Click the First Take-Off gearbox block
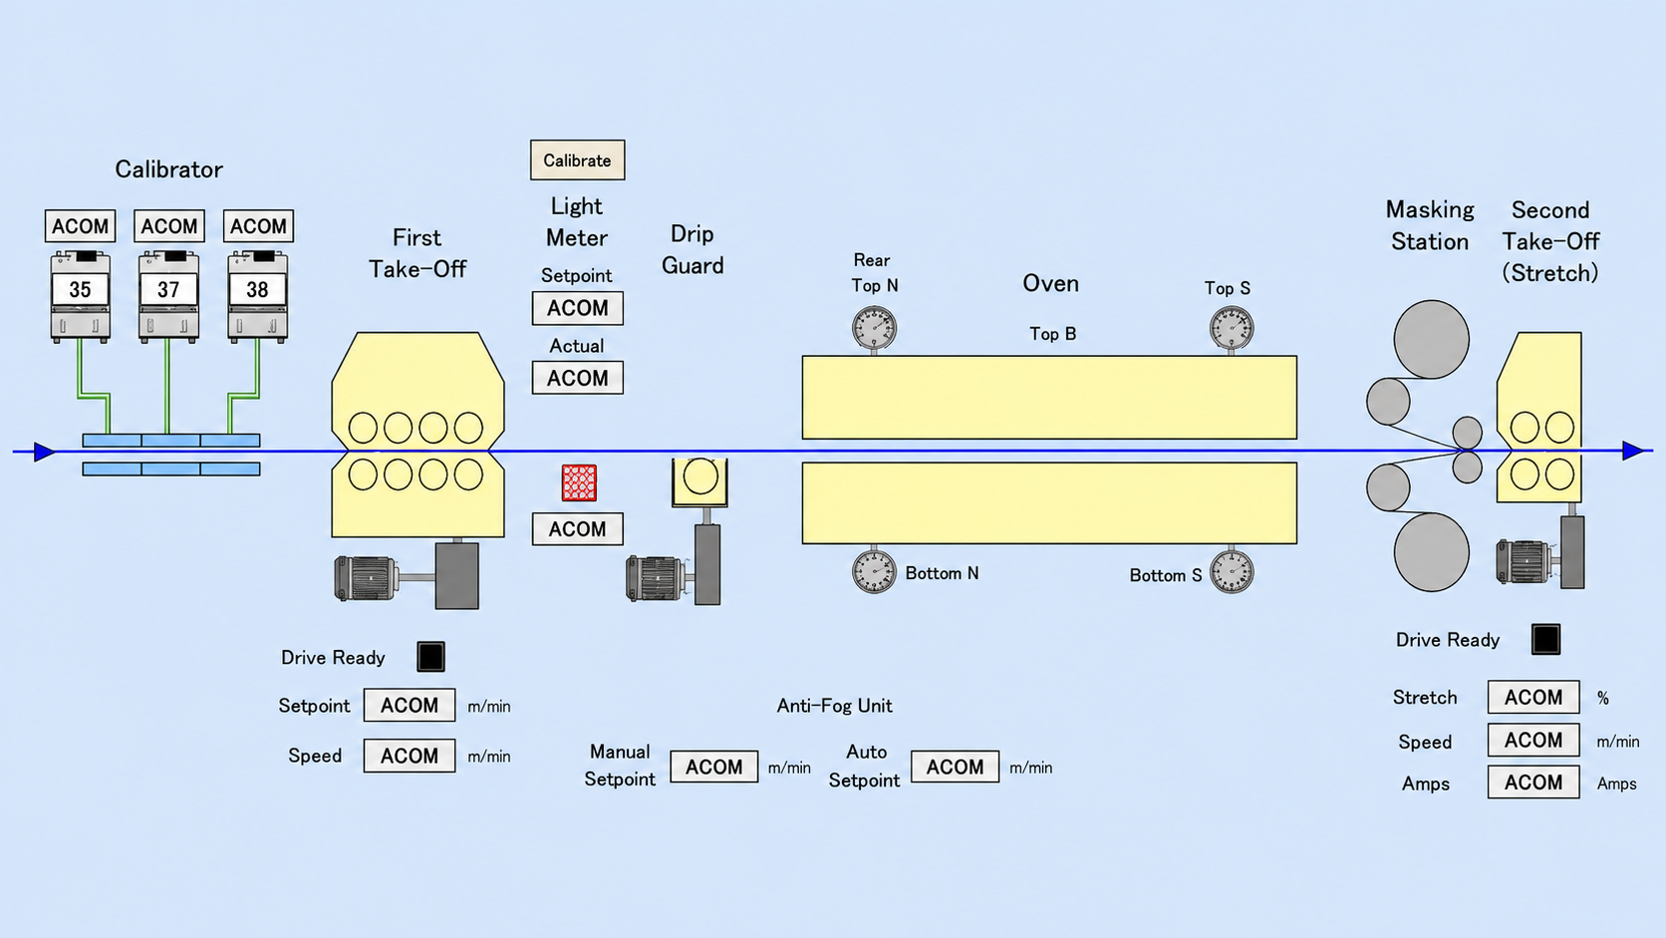Viewport: 1666px width, 938px height. (x=456, y=575)
